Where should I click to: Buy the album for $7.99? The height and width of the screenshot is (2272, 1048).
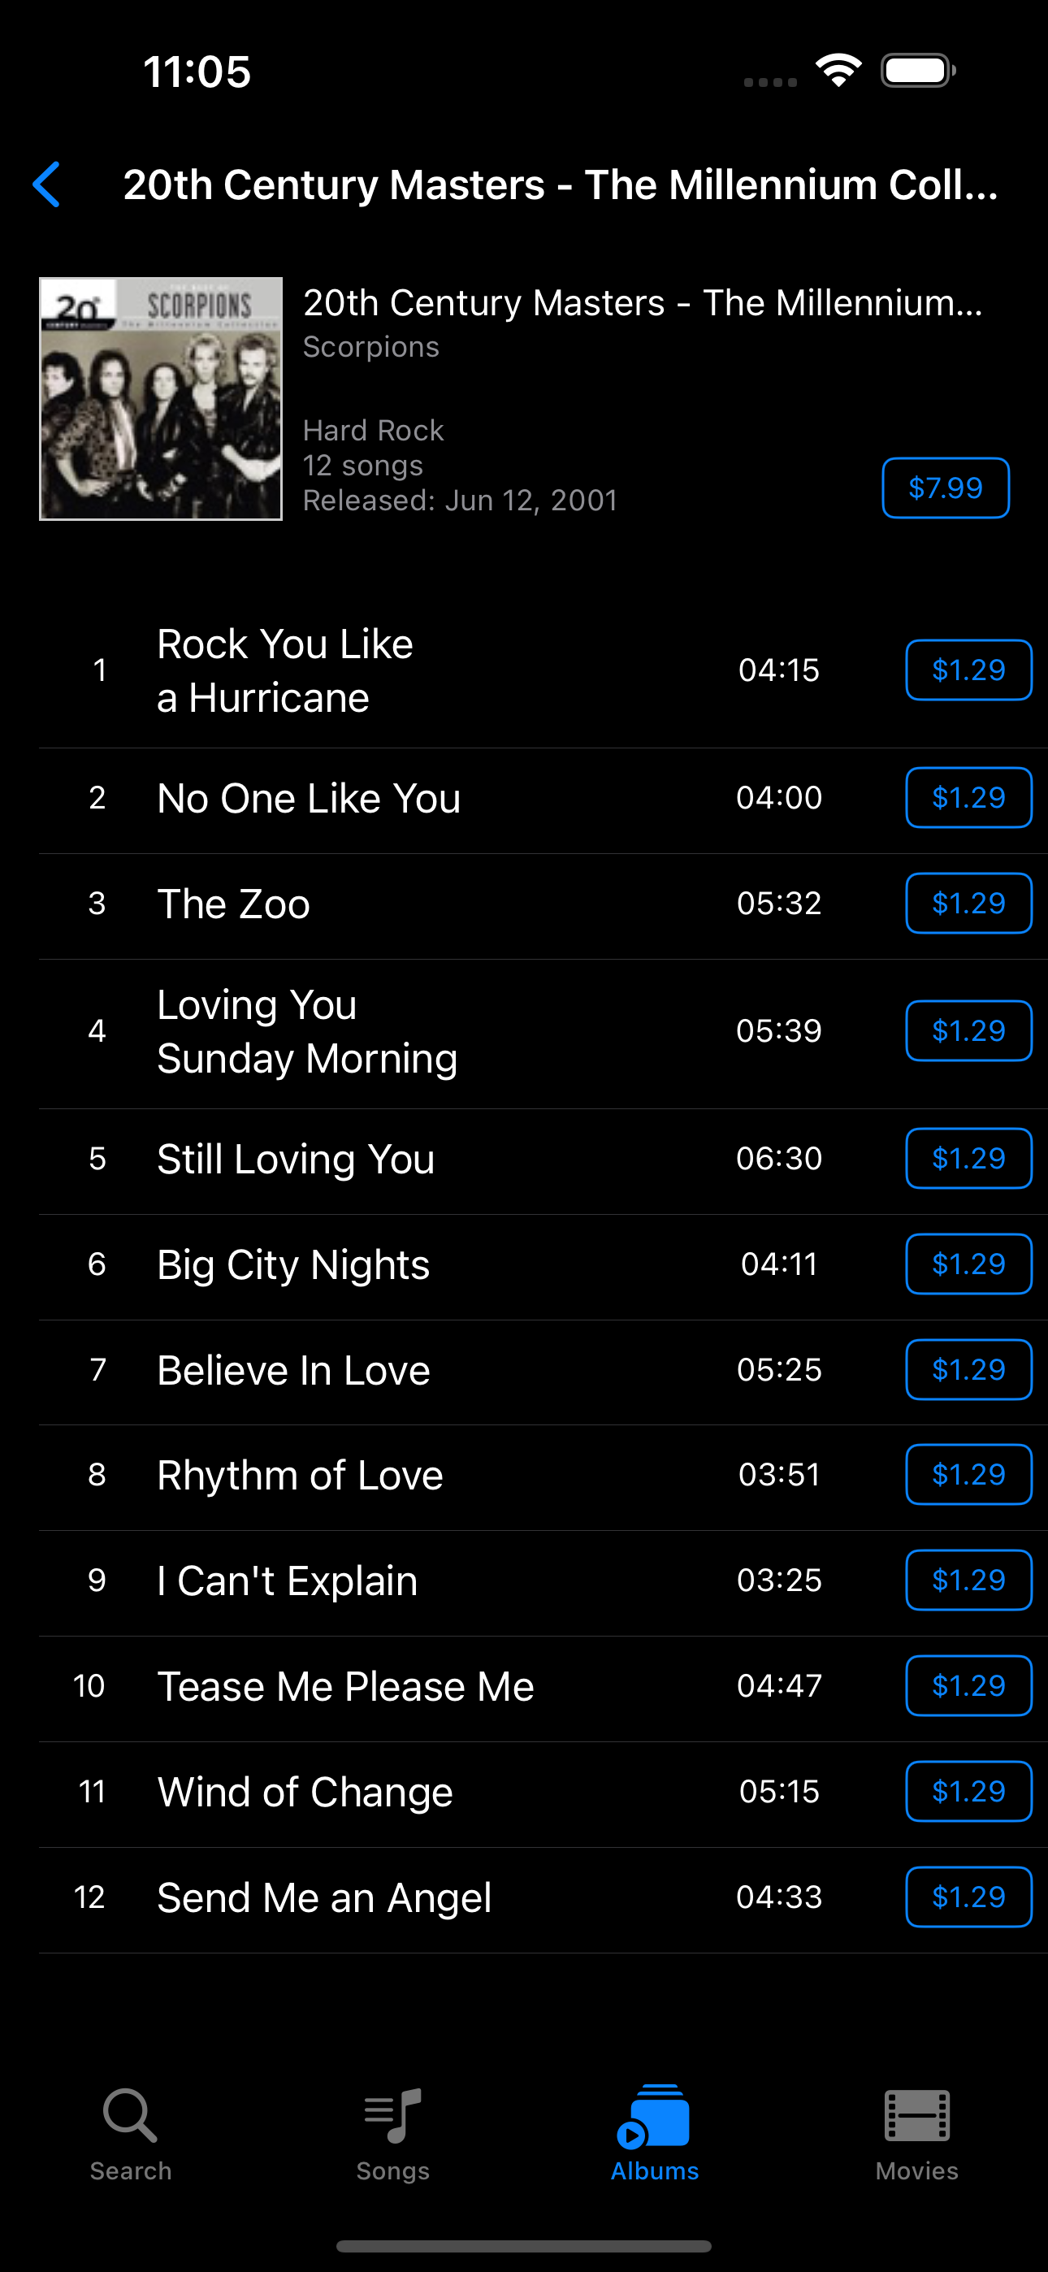point(946,488)
